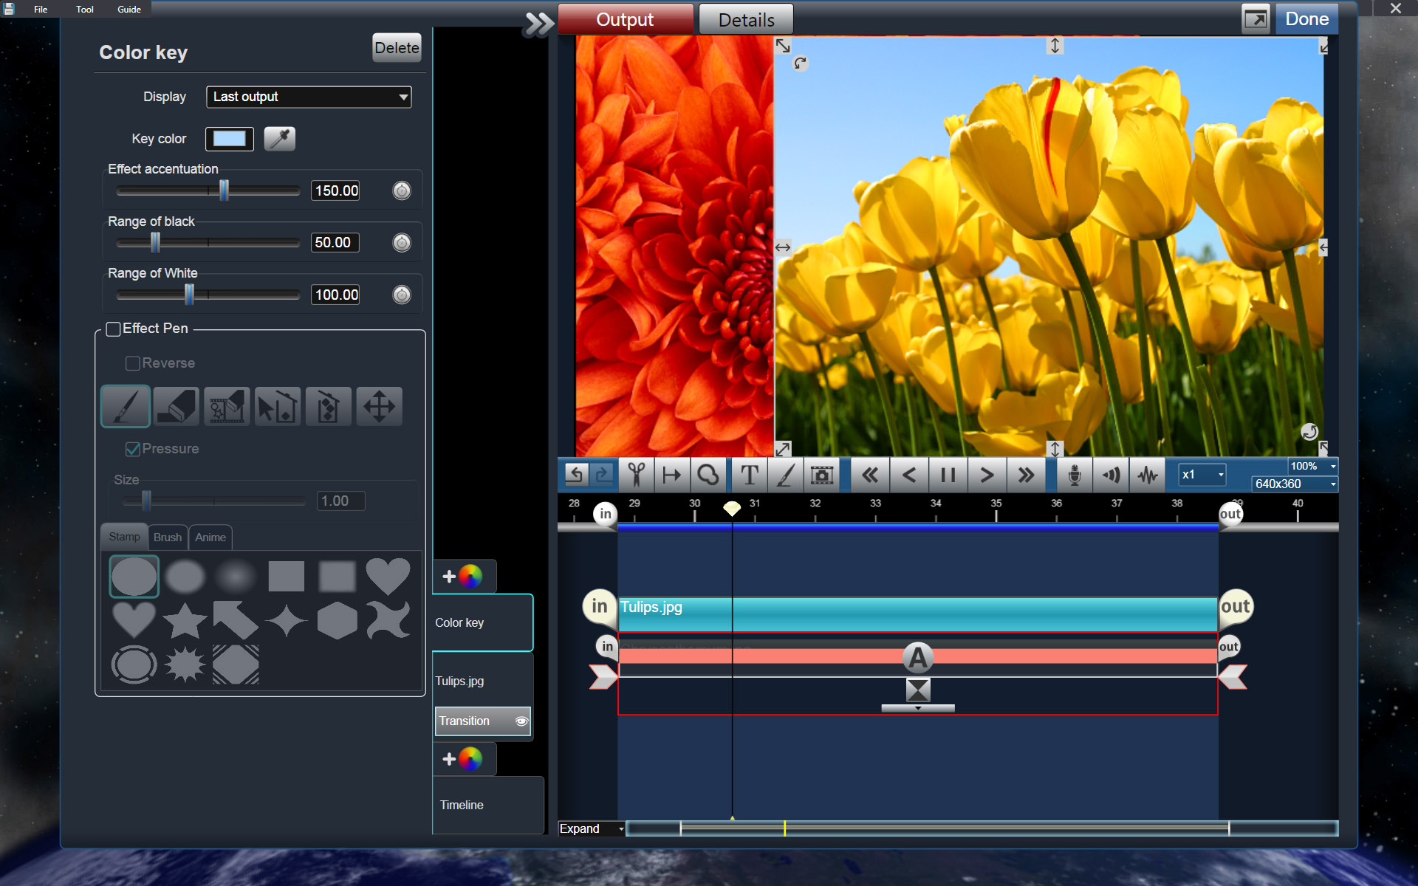Screen dimensions: 1418x886
Task: Toggle the Reverse checkbox
Action: click(x=133, y=363)
